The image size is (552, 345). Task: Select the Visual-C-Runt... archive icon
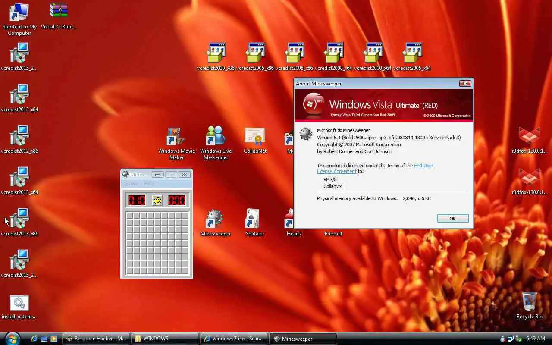tap(59, 16)
